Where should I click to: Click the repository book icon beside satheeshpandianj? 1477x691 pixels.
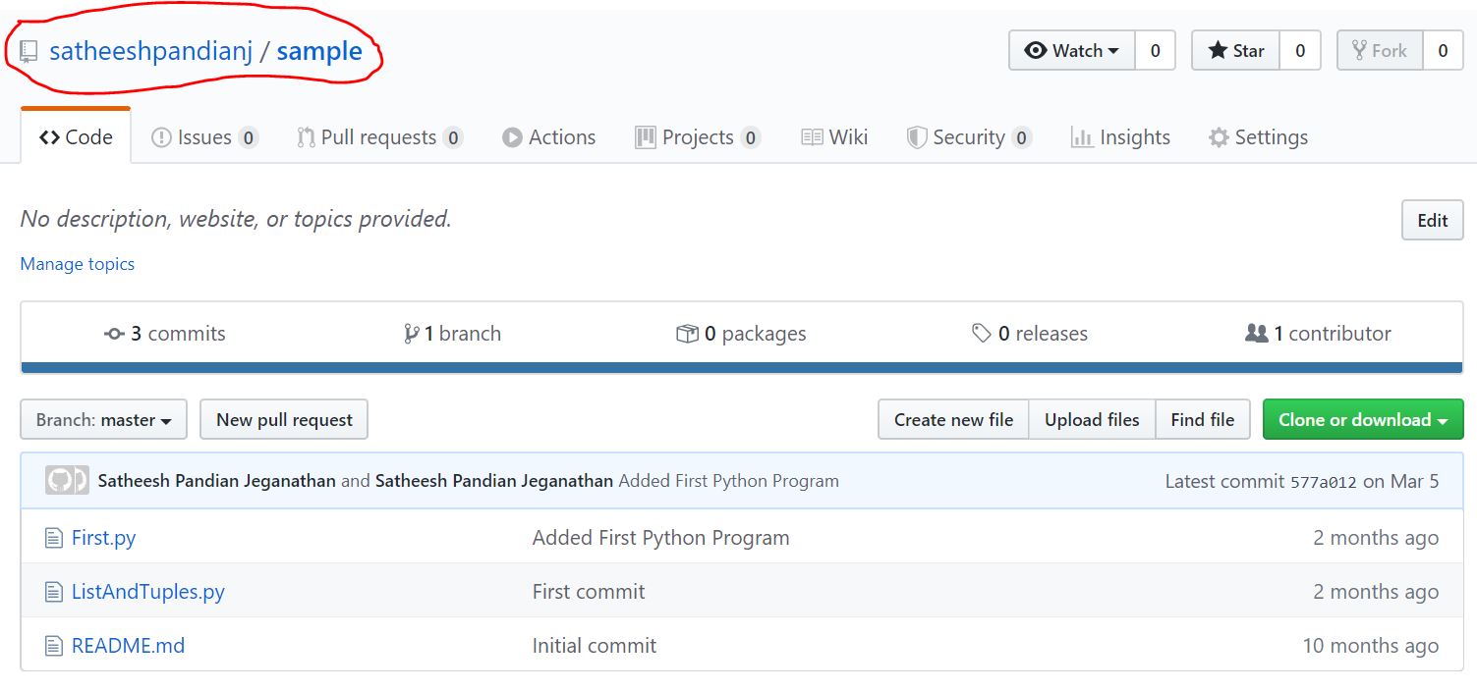pos(29,52)
